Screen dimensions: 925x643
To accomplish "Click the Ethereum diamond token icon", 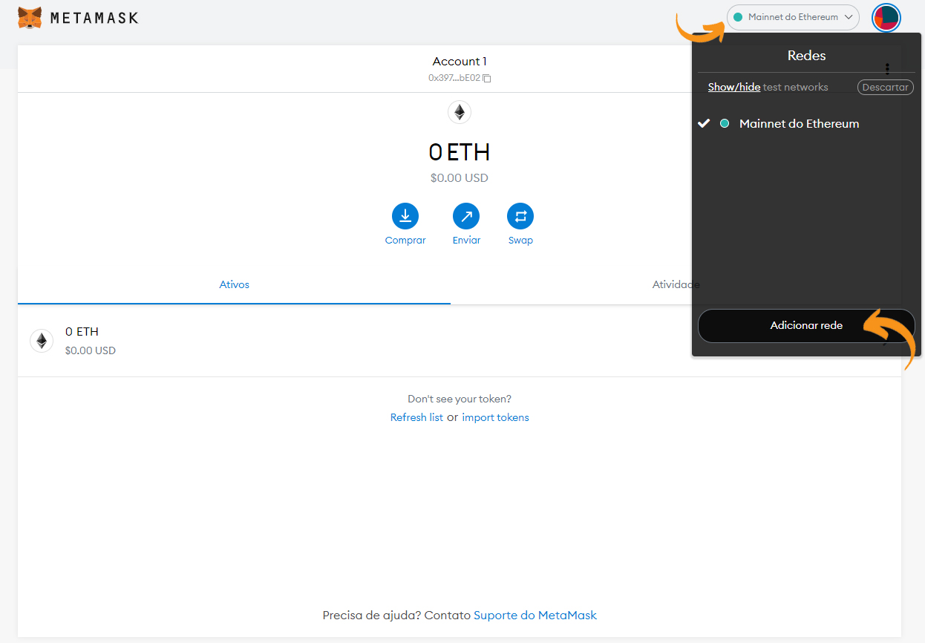I will [459, 111].
